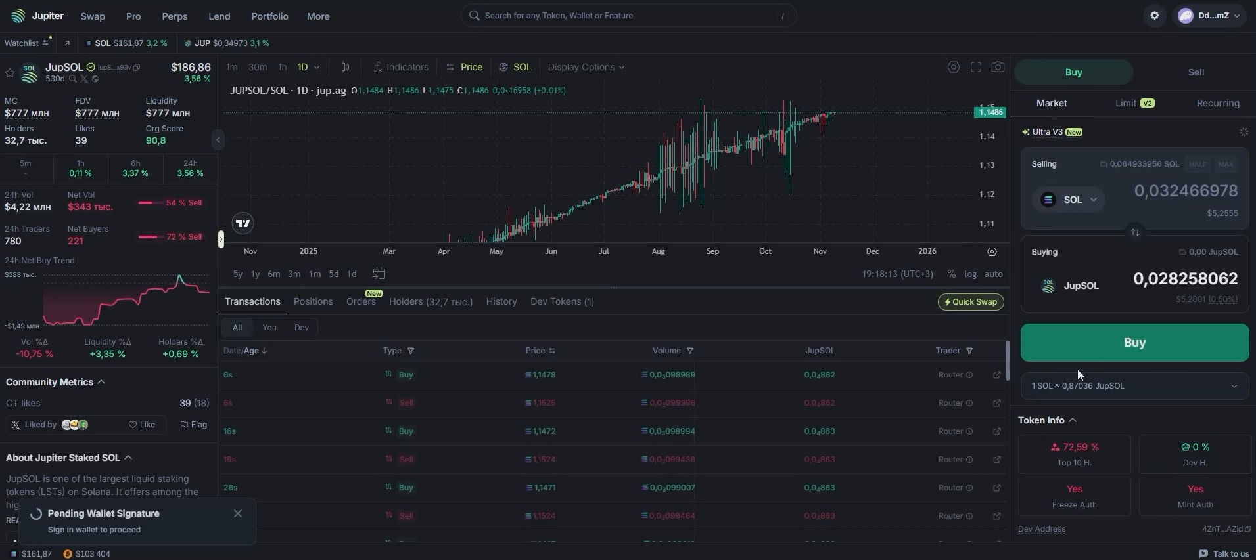
Task: Open the go-to-date calendar icon
Action: pyautogui.click(x=379, y=274)
